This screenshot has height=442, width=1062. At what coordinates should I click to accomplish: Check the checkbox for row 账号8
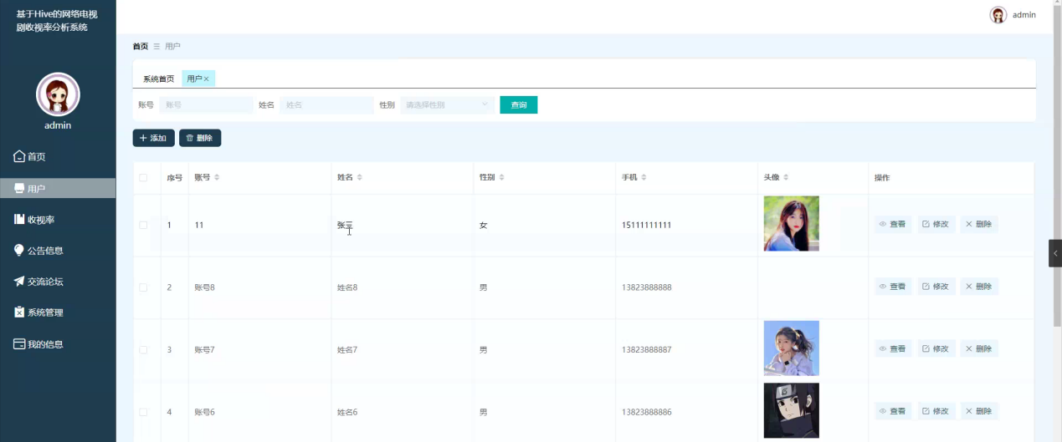point(143,287)
